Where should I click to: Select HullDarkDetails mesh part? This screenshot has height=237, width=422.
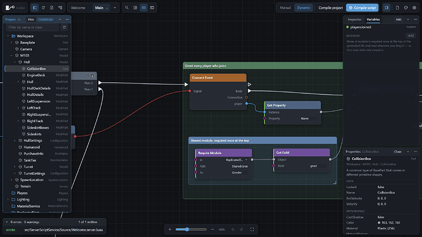(x=37, y=88)
